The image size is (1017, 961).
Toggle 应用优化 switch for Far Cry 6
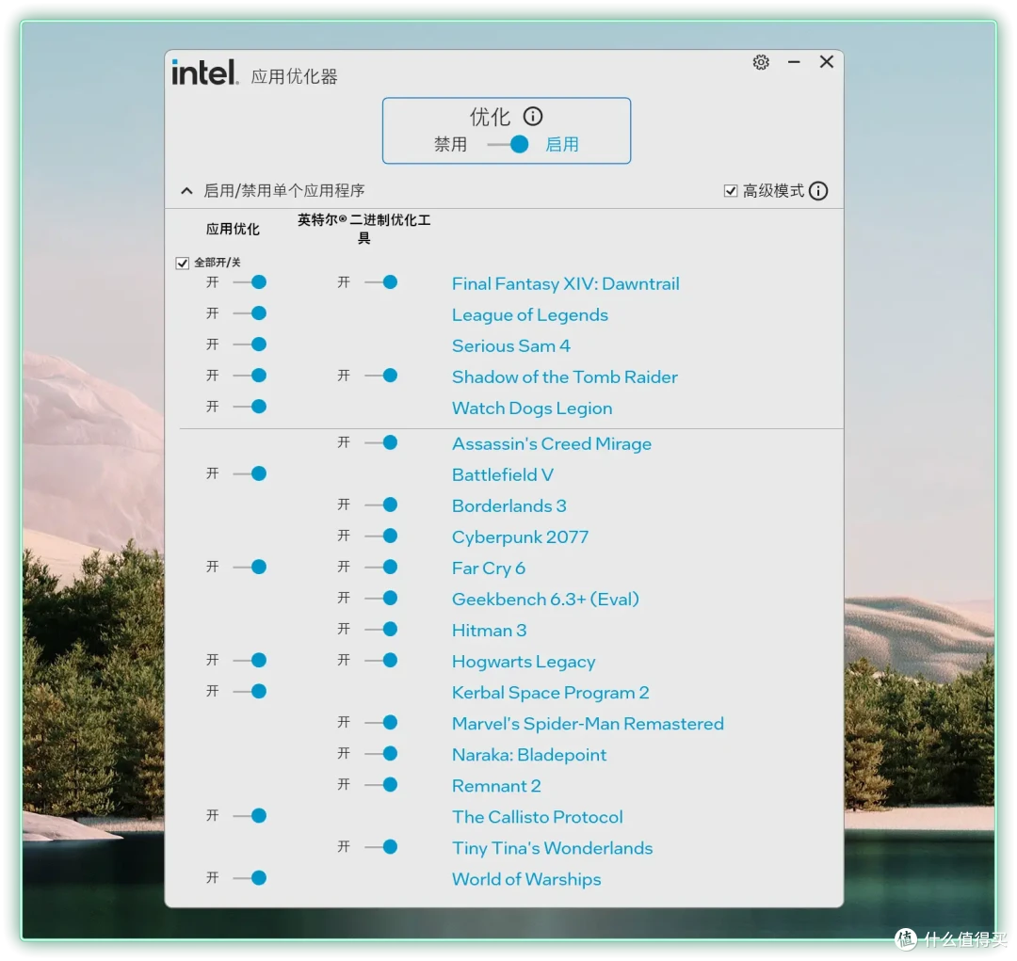250,568
